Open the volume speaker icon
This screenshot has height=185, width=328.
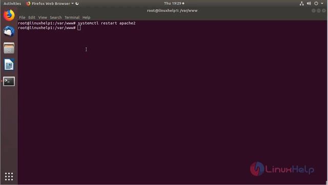tap(309, 4)
